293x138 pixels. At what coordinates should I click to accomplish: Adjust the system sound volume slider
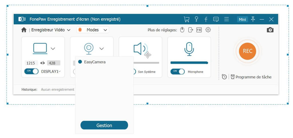[146, 63]
